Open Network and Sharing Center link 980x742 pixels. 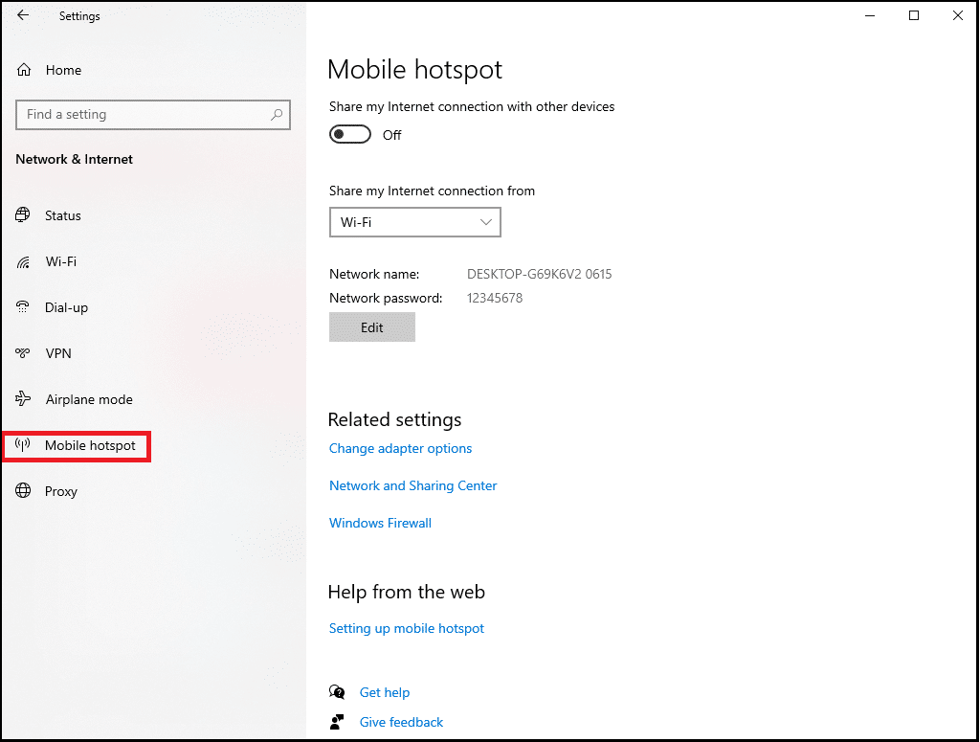coord(412,485)
